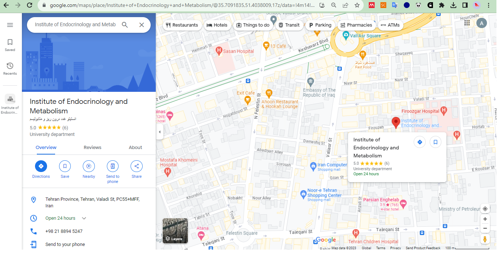
Task: Open the Chrome downloads icon
Action: (453, 5)
